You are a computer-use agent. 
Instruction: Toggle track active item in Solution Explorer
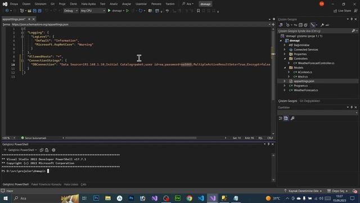click(313, 25)
